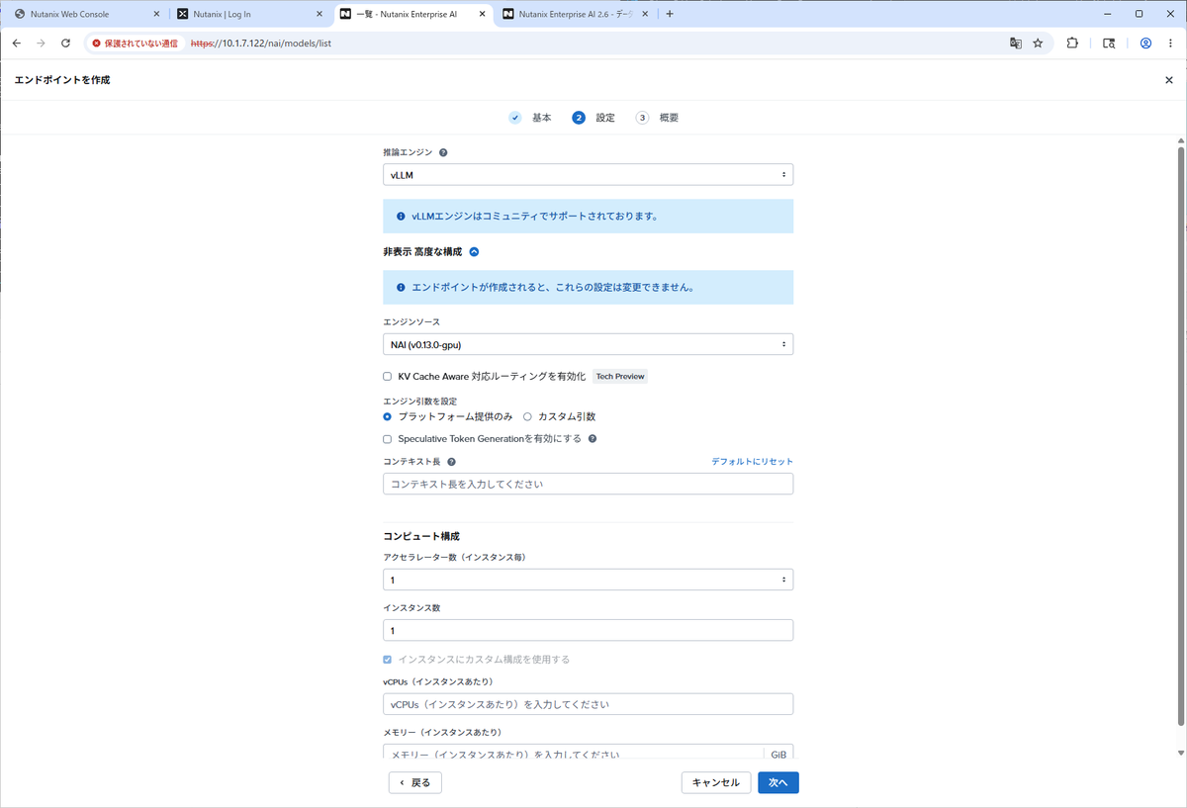This screenshot has width=1187, height=808.
Task: Open the エンジンソース NAI dropdown
Action: [588, 344]
